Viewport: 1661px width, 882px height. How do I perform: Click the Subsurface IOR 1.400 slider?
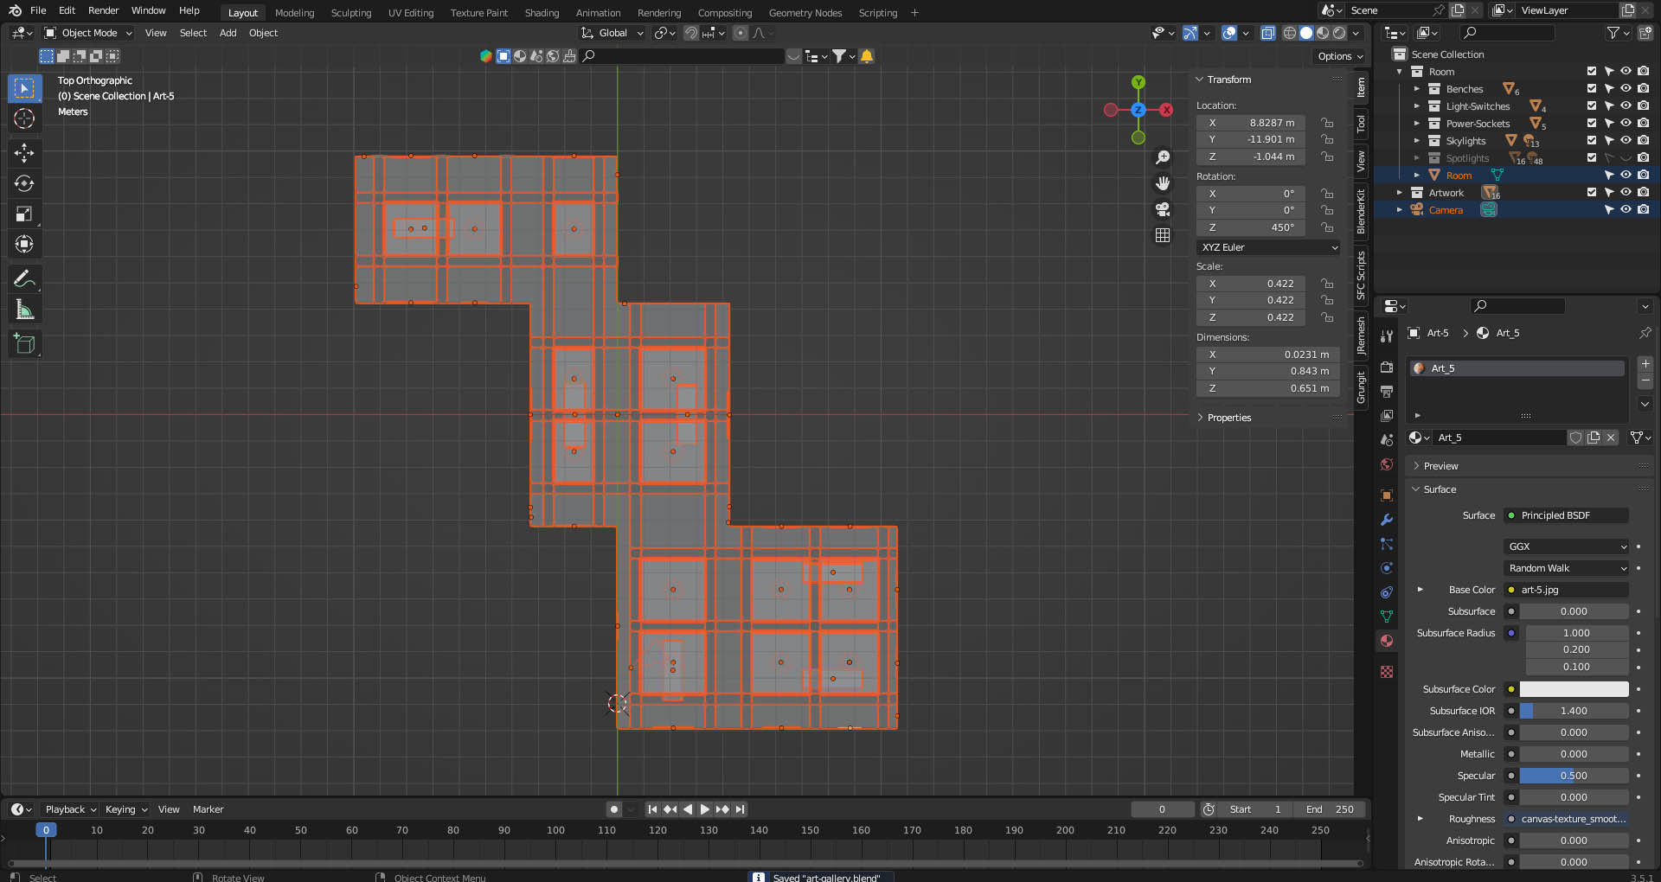pos(1574,711)
